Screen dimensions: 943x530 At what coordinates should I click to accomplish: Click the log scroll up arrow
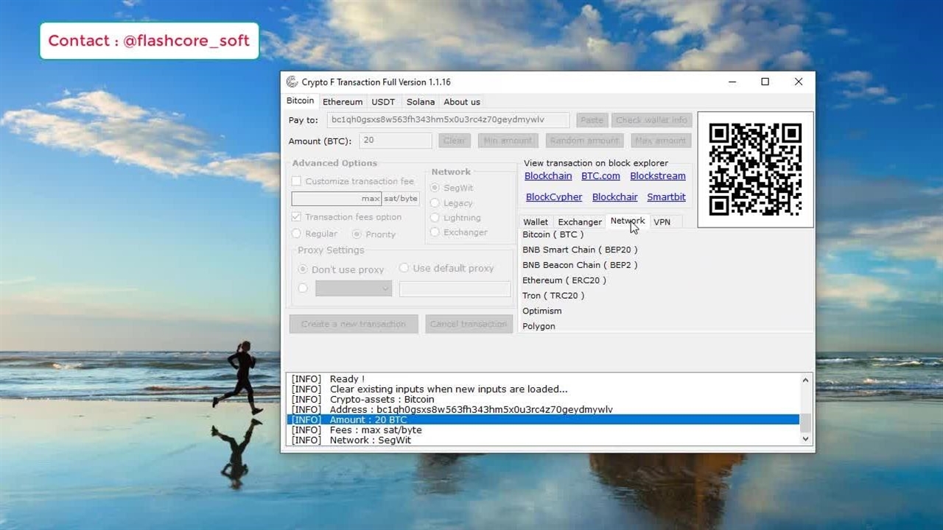pyautogui.click(x=805, y=381)
